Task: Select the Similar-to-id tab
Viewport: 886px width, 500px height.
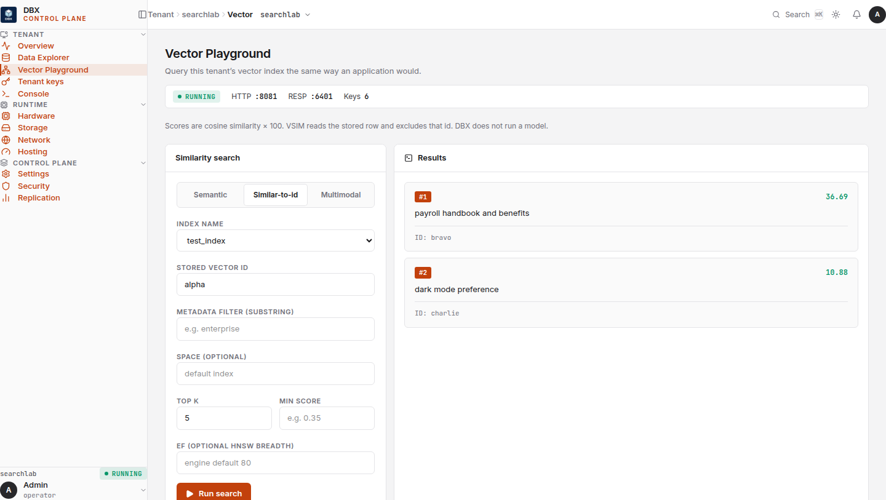Action: [x=276, y=195]
